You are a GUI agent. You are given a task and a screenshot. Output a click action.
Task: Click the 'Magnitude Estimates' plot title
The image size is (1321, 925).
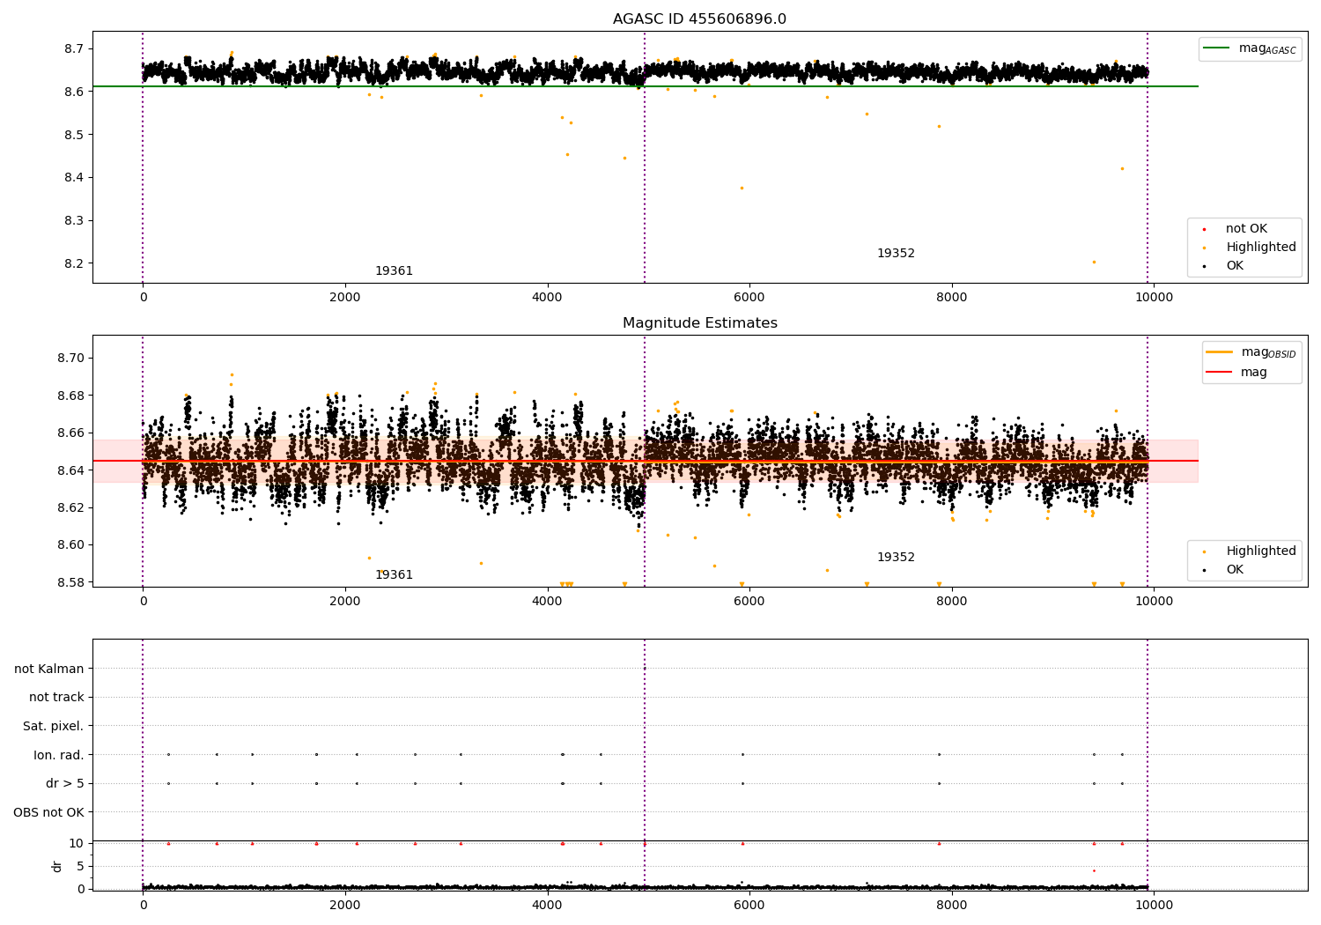point(699,323)
